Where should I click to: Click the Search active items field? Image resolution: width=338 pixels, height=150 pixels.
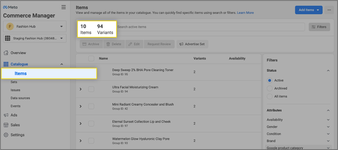pyautogui.click(x=210, y=27)
